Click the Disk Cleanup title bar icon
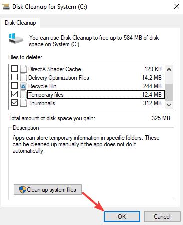The height and width of the screenshot is (225, 183). pyautogui.click(x=6, y=7)
